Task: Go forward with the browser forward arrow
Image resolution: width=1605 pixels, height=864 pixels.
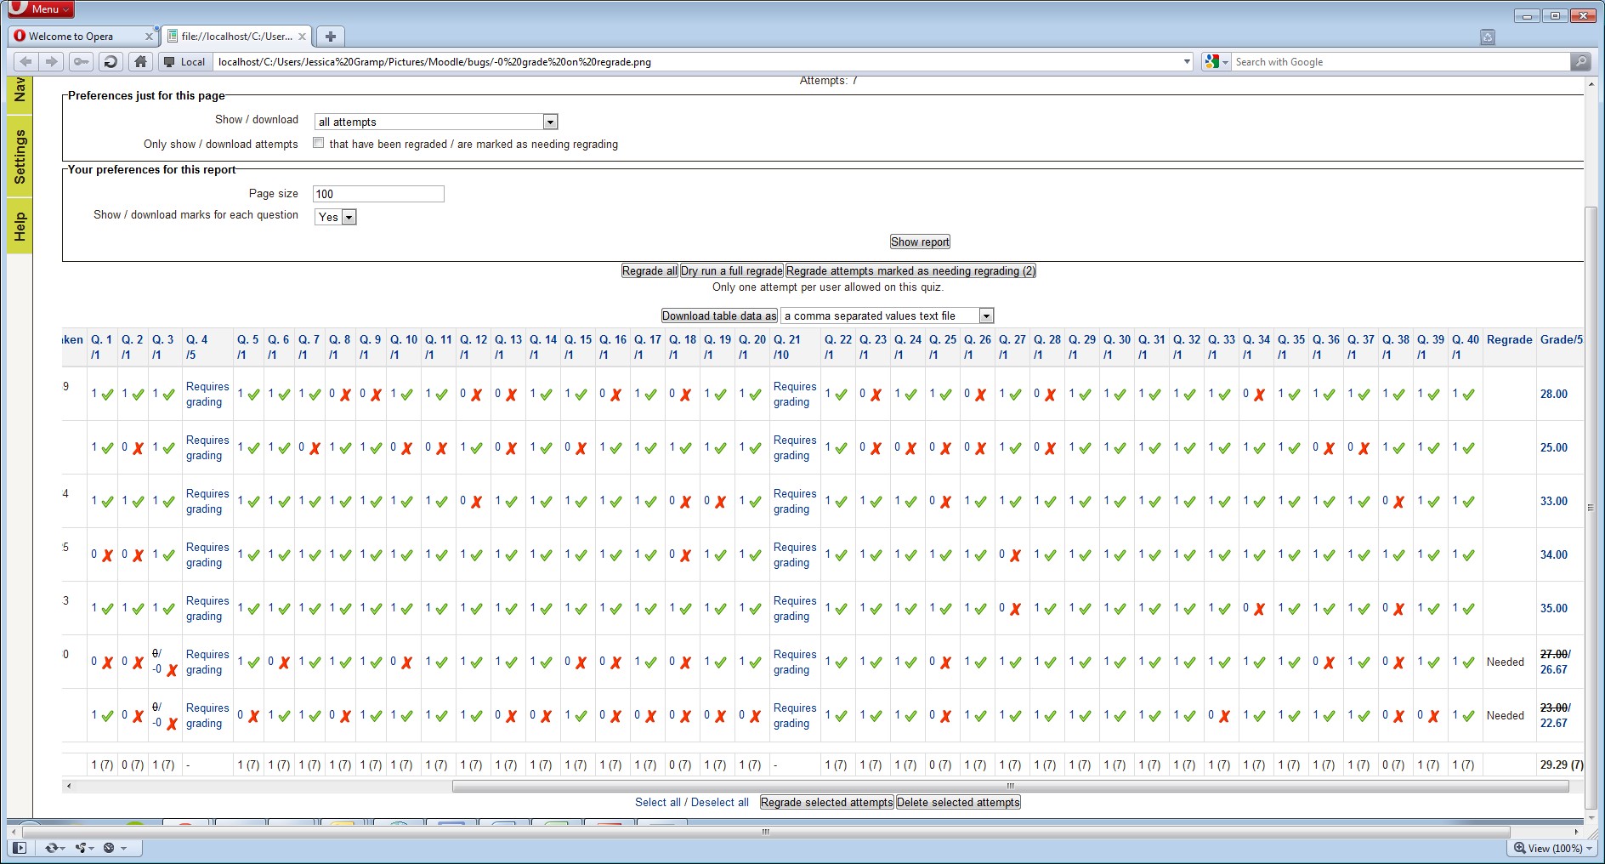Action: tap(52, 61)
